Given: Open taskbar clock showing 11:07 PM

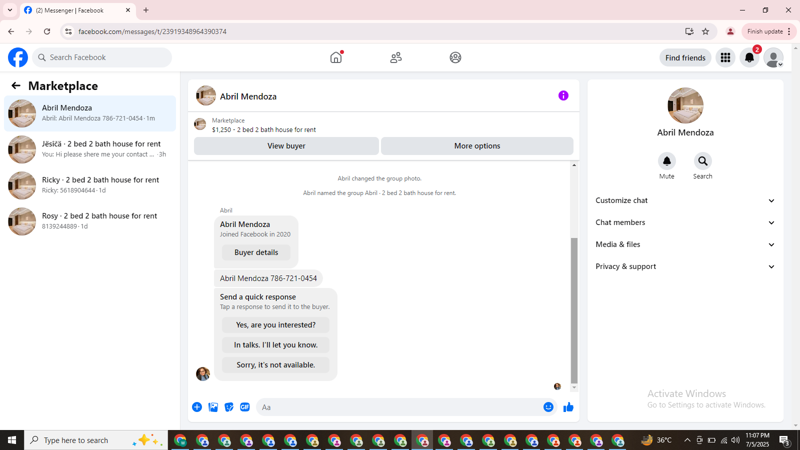Looking at the screenshot, I should tap(757, 440).
